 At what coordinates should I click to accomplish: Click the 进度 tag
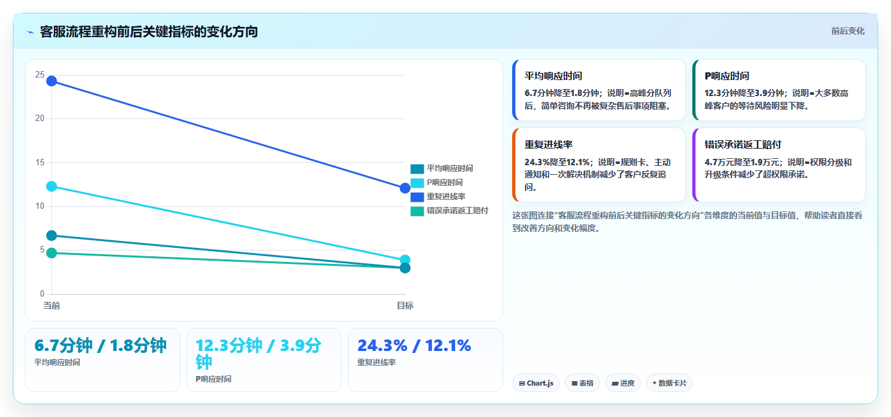(x=623, y=383)
